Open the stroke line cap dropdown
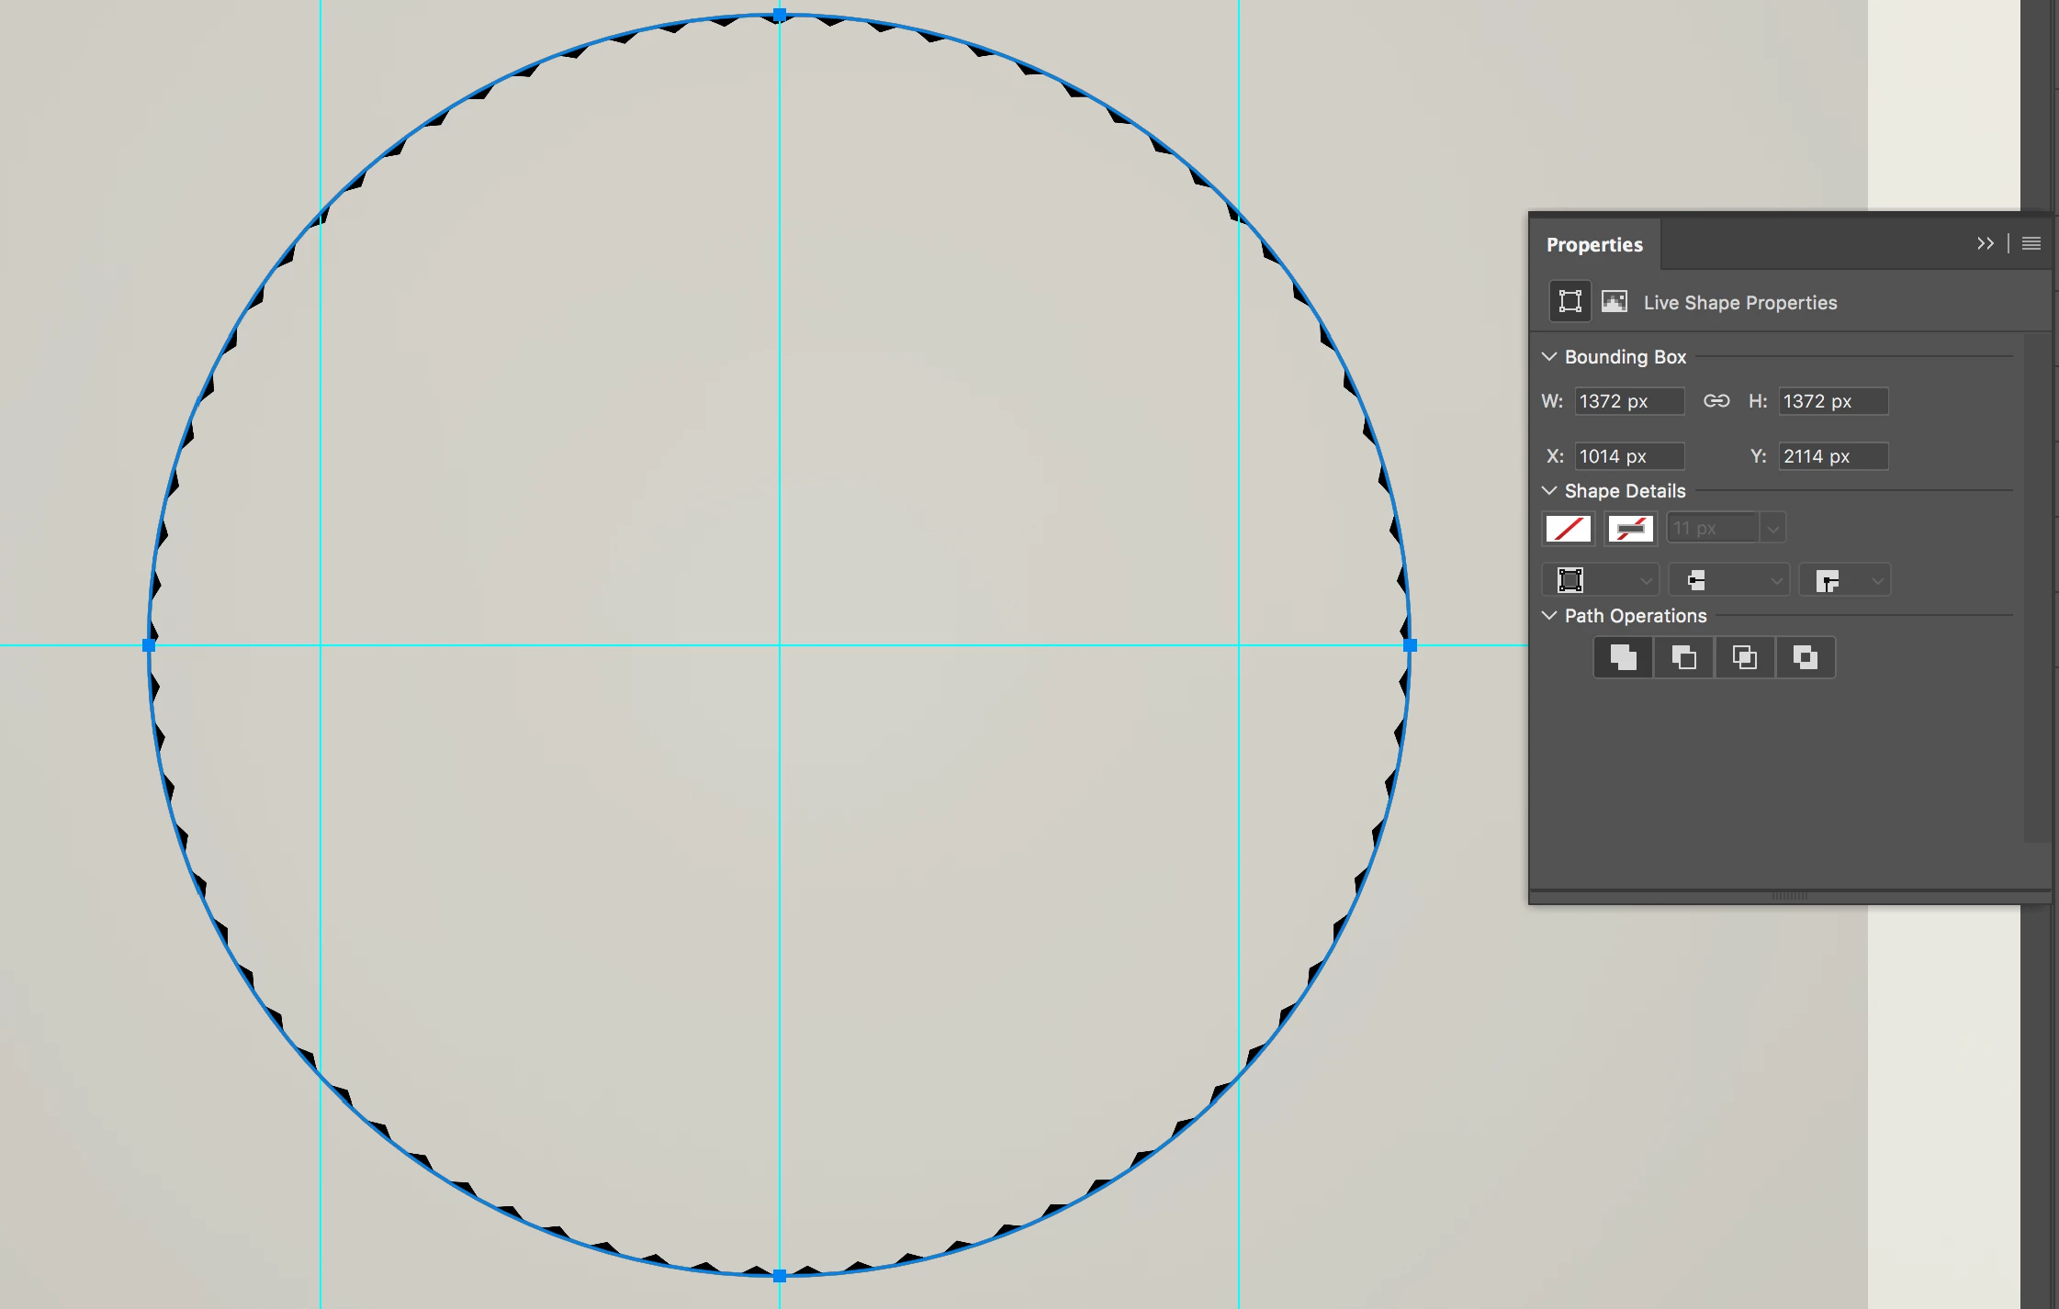Viewport: 2059px width, 1309px height. 1727,580
